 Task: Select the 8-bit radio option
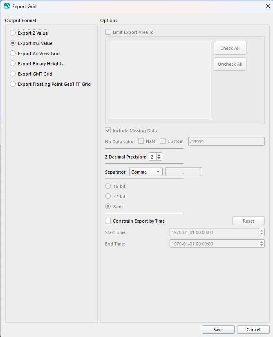coord(108,207)
